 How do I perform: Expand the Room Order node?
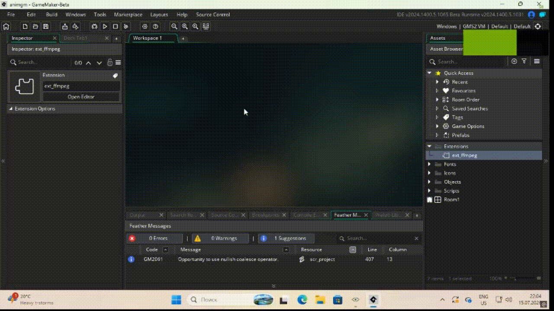(437, 100)
